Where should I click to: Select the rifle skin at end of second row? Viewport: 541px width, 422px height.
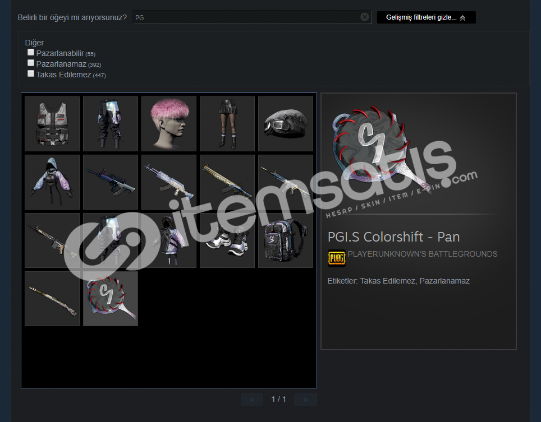(286, 182)
